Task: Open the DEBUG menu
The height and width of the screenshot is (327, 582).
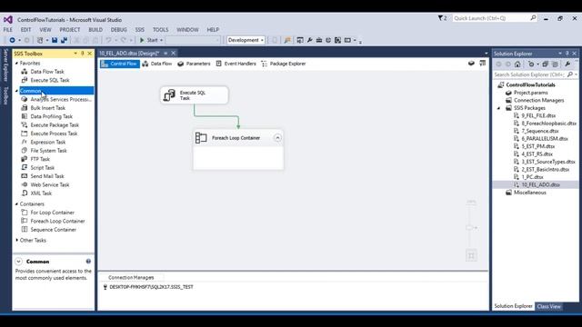Action: point(119,30)
